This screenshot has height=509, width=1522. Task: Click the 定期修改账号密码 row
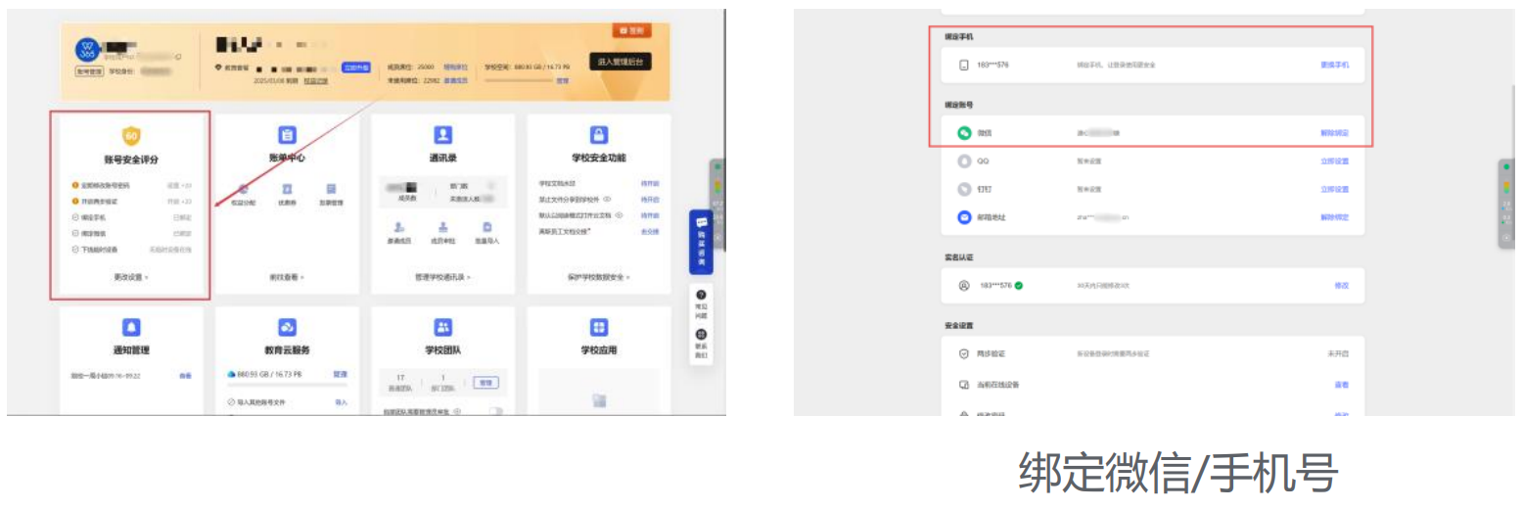pyautogui.click(x=131, y=185)
